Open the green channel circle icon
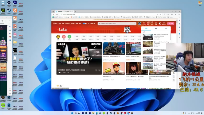Image resolution: width=204 pixels, height=115 pixels. [69, 37]
